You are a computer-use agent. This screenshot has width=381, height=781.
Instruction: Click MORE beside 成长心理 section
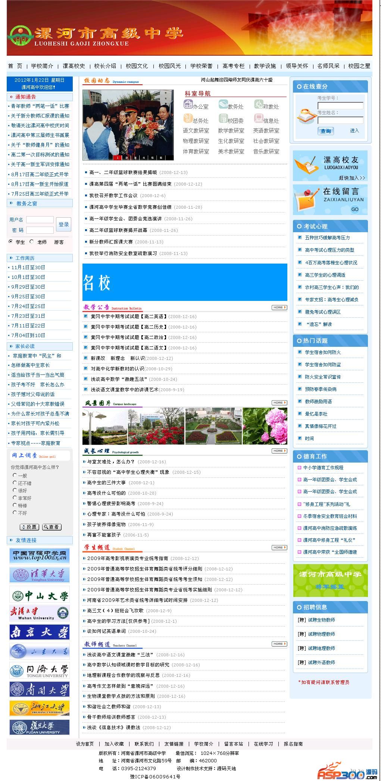[x=279, y=451]
